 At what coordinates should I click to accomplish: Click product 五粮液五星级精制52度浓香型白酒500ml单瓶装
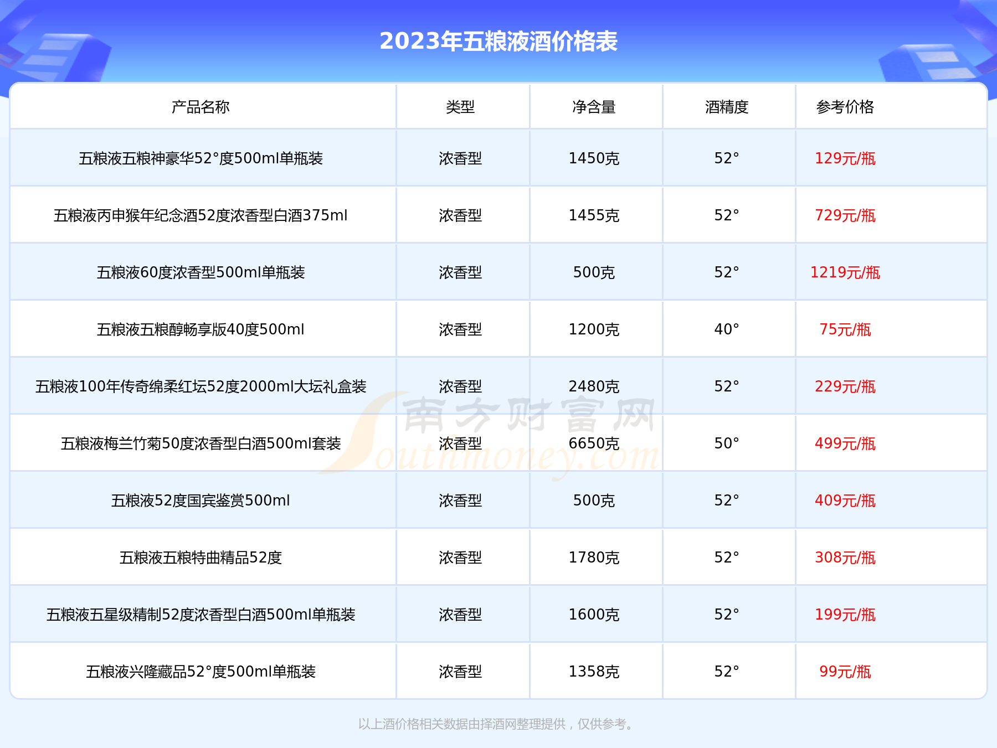tap(201, 615)
